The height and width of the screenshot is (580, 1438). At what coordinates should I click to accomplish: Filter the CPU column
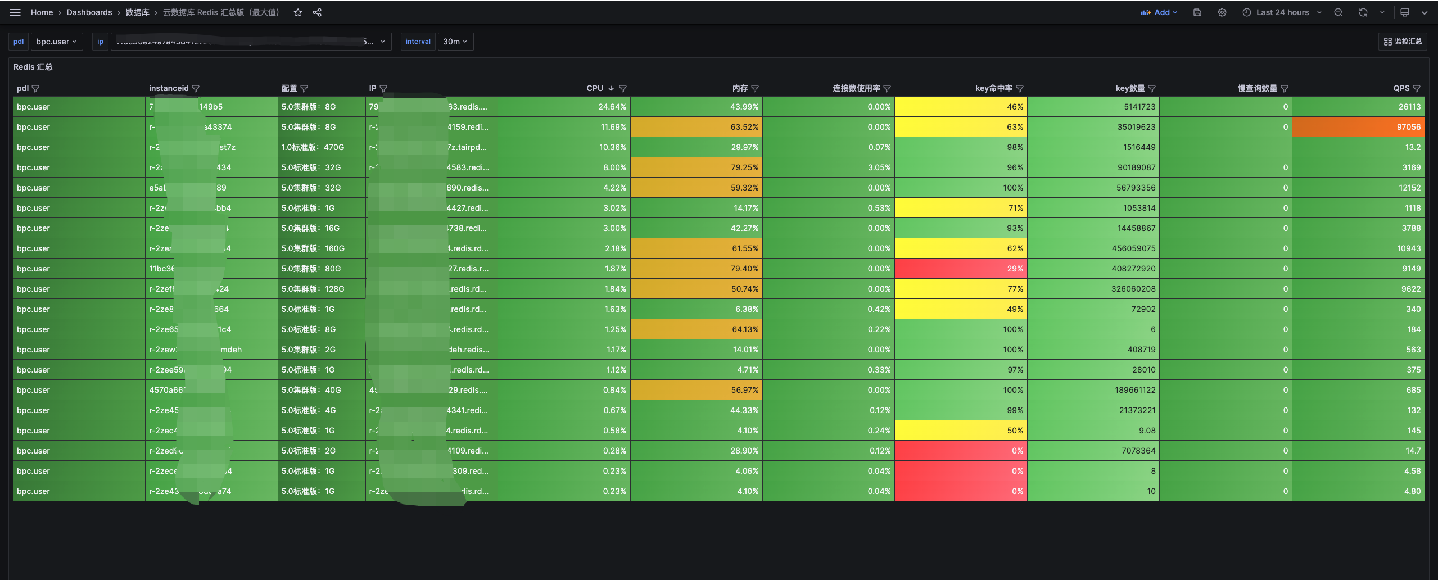coord(623,88)
